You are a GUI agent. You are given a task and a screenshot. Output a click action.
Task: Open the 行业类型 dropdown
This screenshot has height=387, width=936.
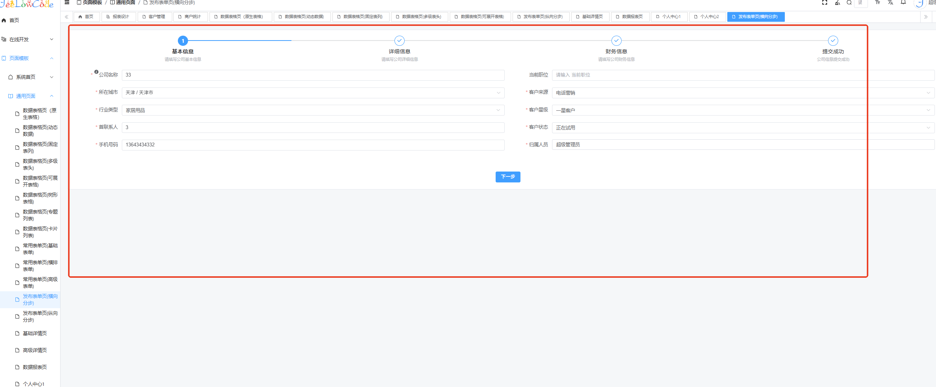tap(313, 110)
